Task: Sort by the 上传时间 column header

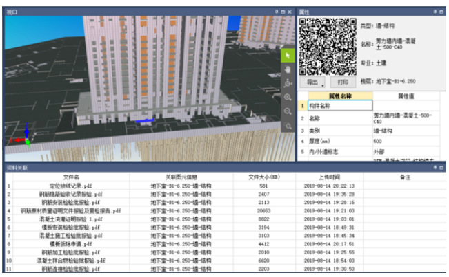Action: coord(329,177)
